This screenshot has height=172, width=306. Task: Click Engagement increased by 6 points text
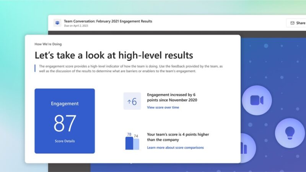click(172, 97)
